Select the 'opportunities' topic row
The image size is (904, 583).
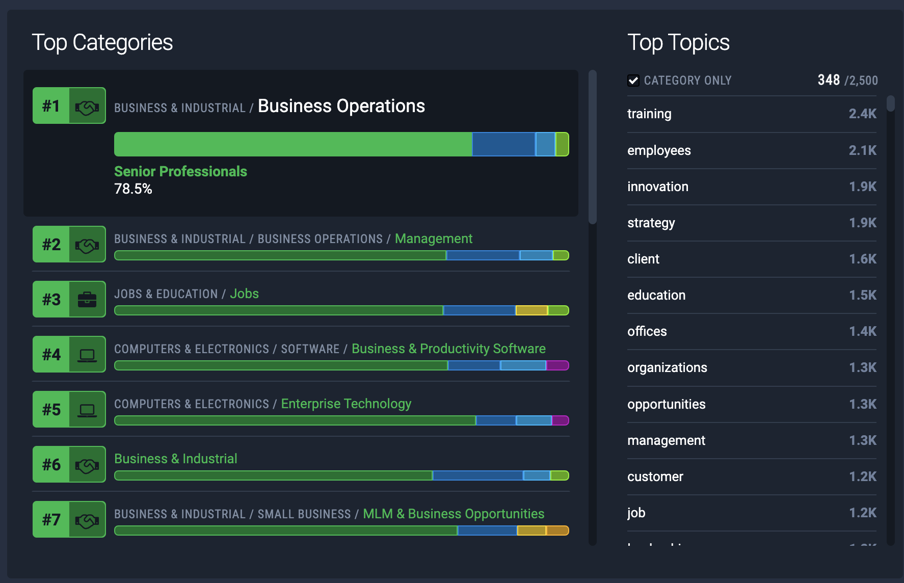[x=752, y=404]
